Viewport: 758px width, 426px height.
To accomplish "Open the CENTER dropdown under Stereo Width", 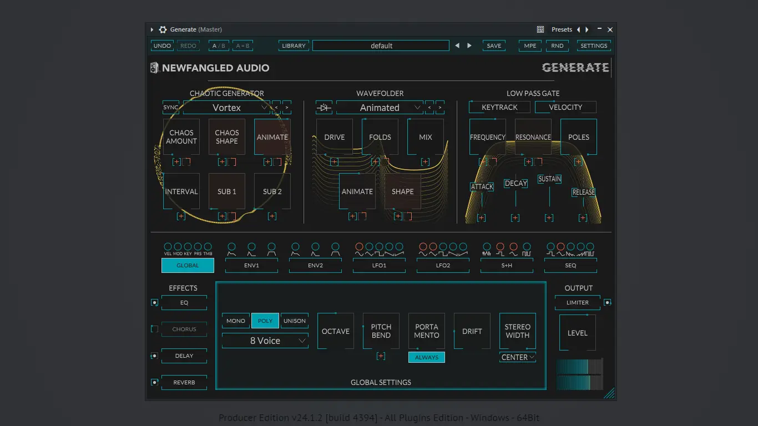I will 517,357.
